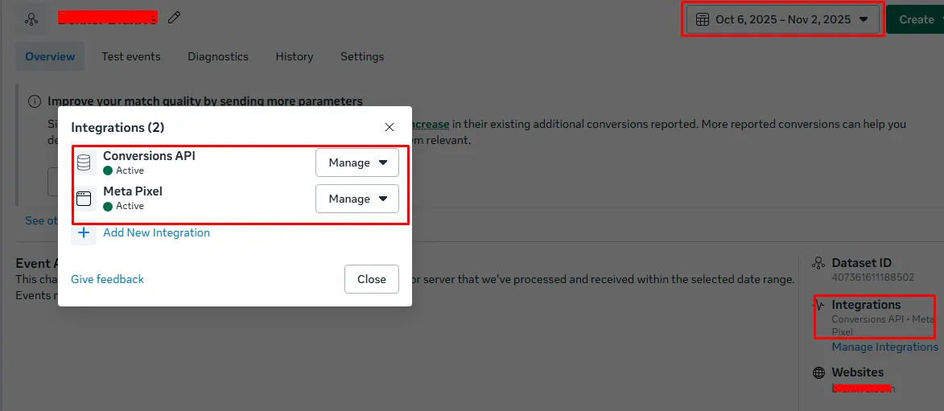Click the globe icon next to Websites
Viewport: 944px width, 411px height.
click(819, 372)
